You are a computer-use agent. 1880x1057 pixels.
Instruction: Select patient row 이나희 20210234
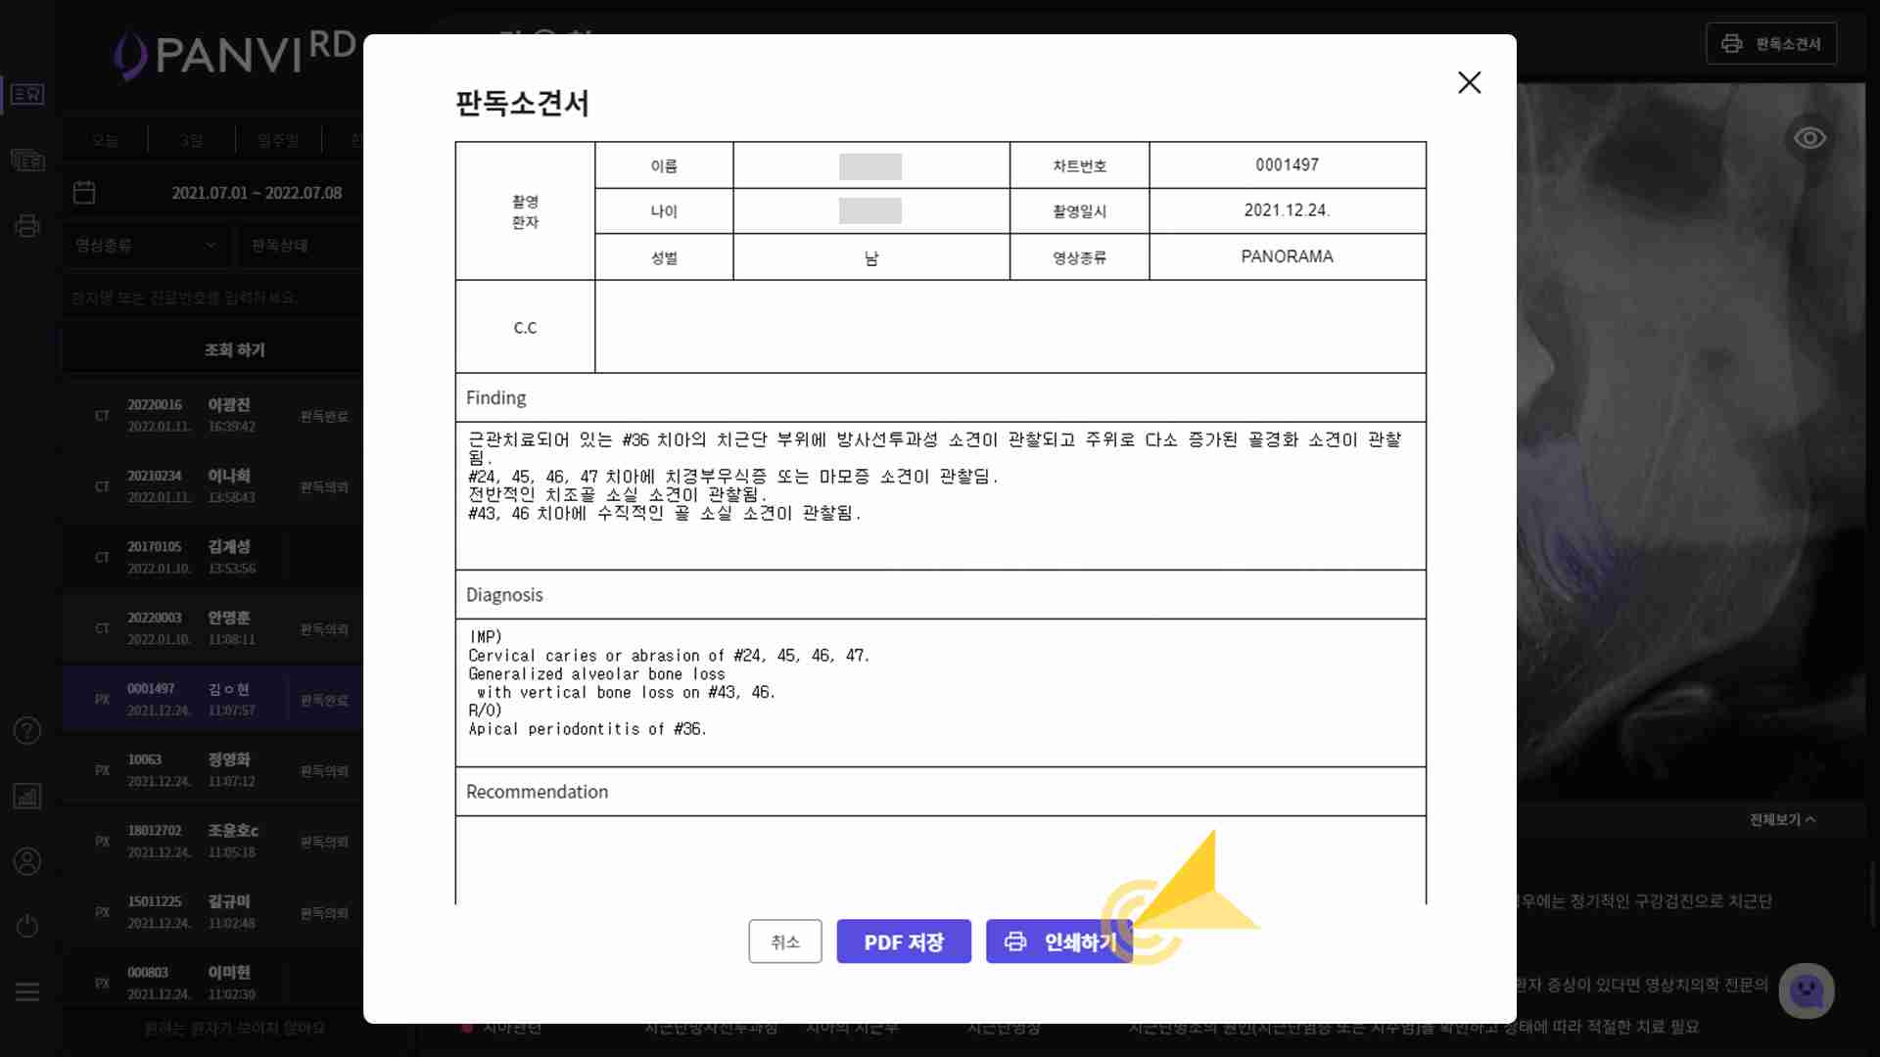212,486
